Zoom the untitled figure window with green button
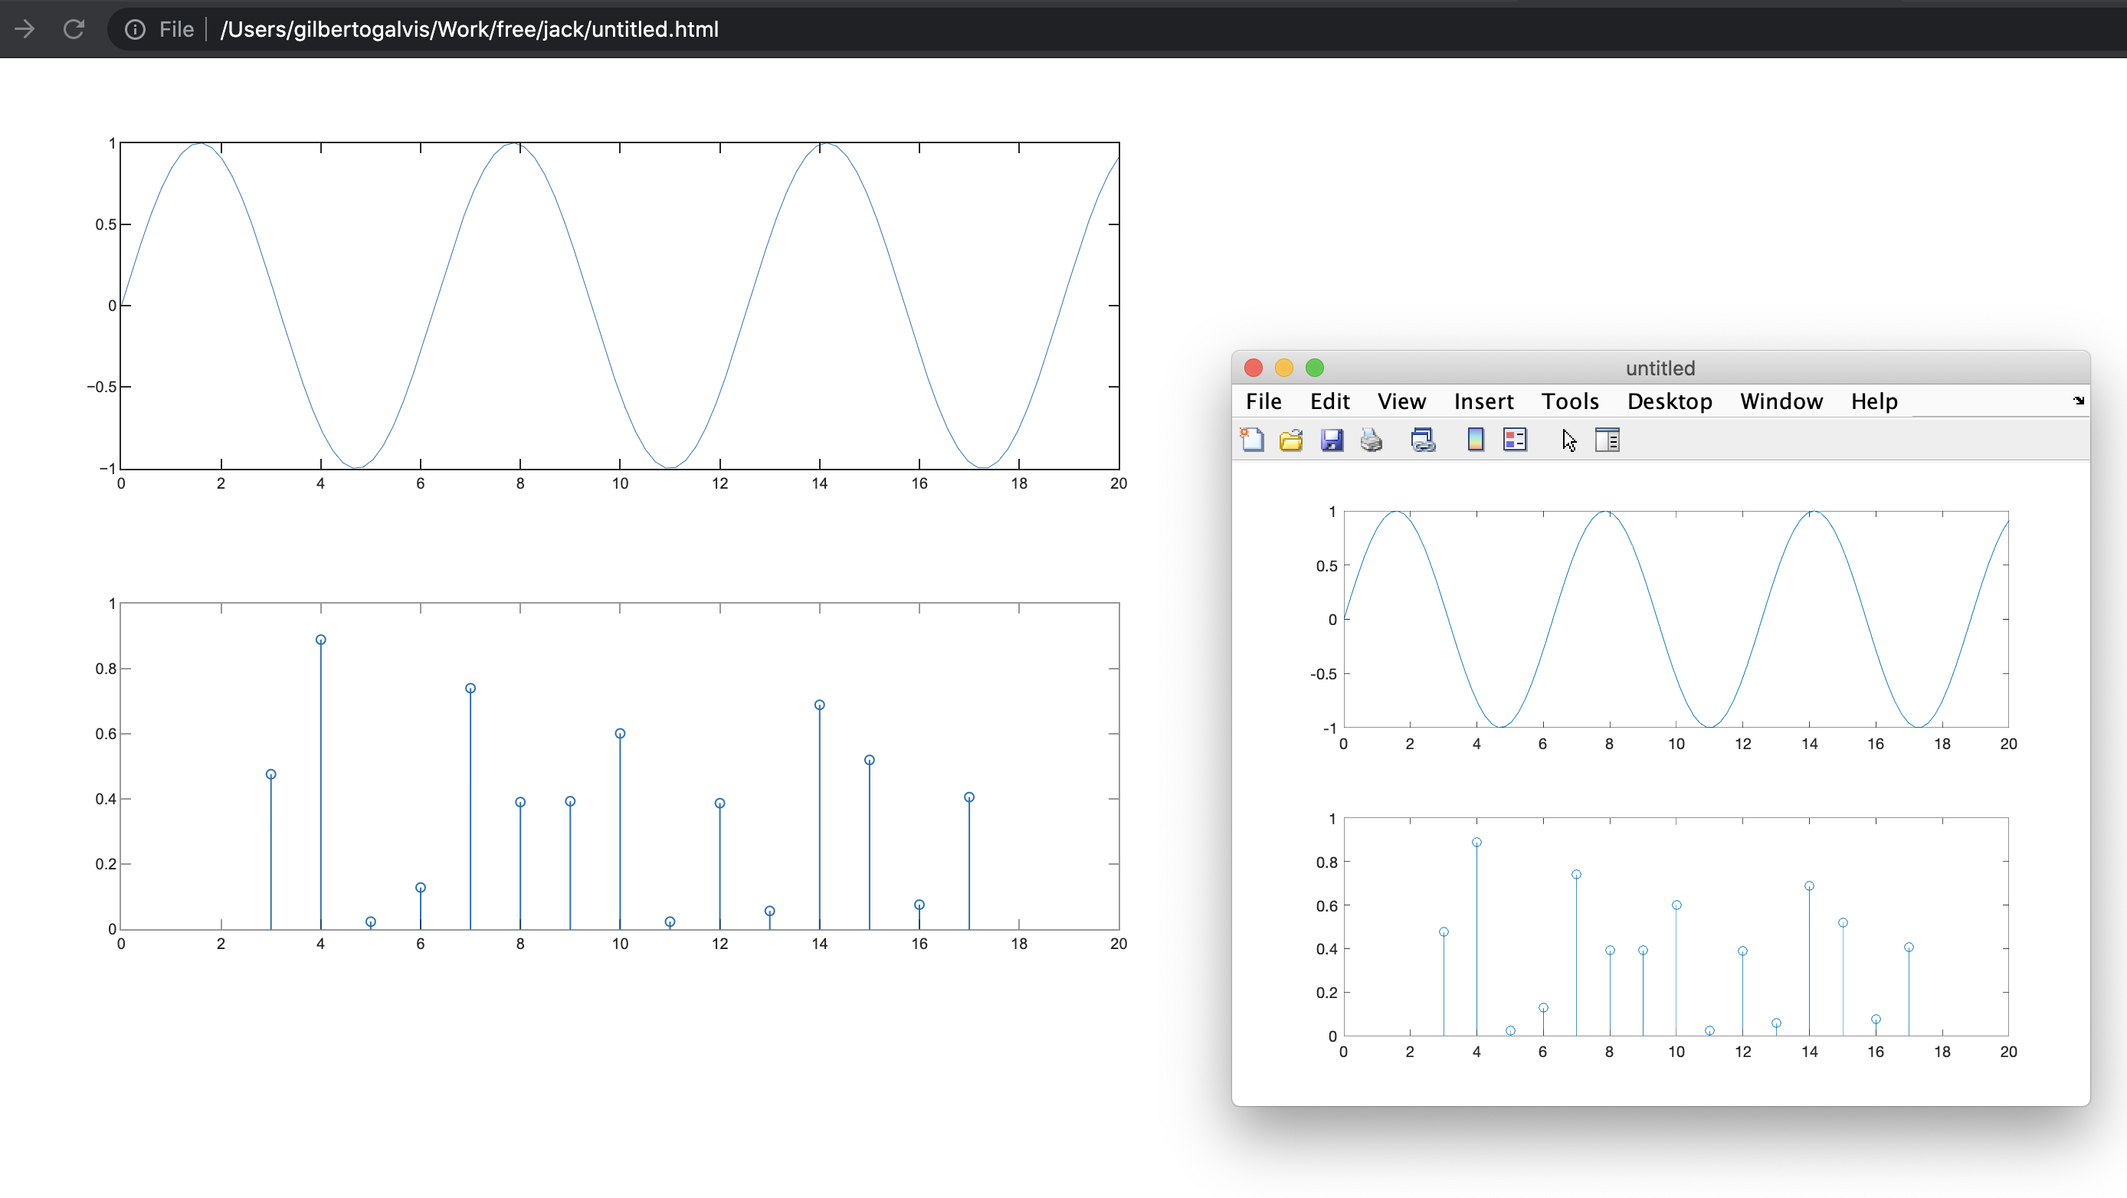Viewport: 2127px width, 1198px height. click(1315, 368)
